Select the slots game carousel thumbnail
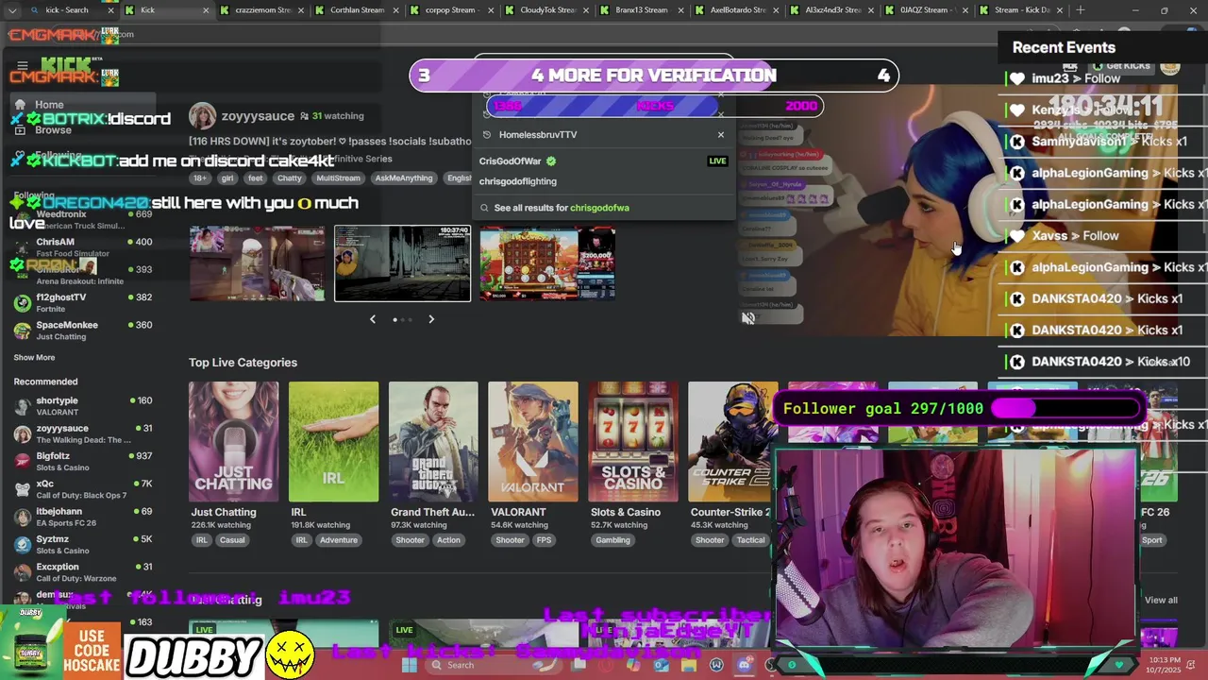This screenshot has height=680, width=1208. point(547,263)
